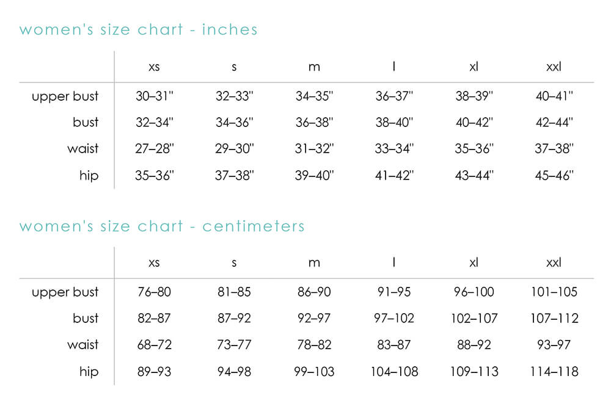Select the 87–92 bust cell
Image resolution: width=611 pixels, height=409 pixels.
click(234, 318)
